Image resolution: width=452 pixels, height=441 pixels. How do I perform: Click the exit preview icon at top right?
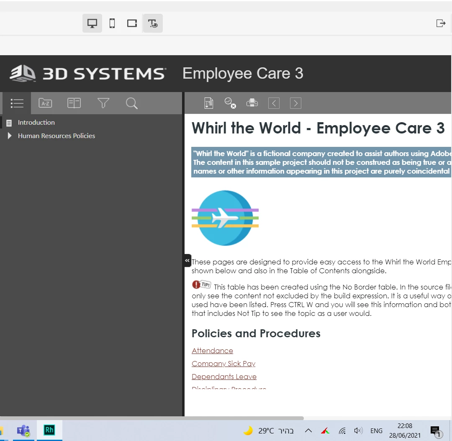click(441, 23)
